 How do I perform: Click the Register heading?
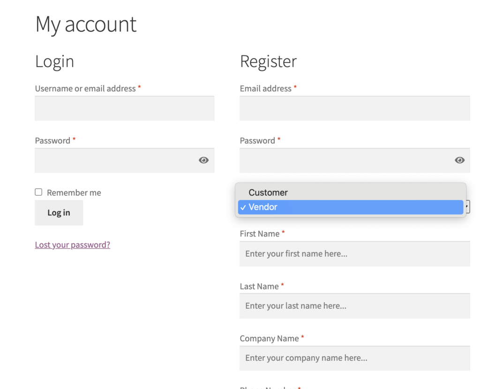click(x=268, y=61)
